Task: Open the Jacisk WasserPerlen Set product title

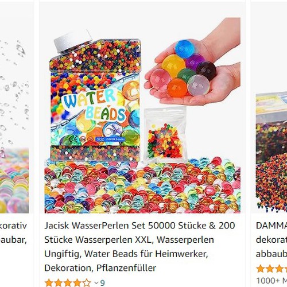Action: (x=139, y=247)
